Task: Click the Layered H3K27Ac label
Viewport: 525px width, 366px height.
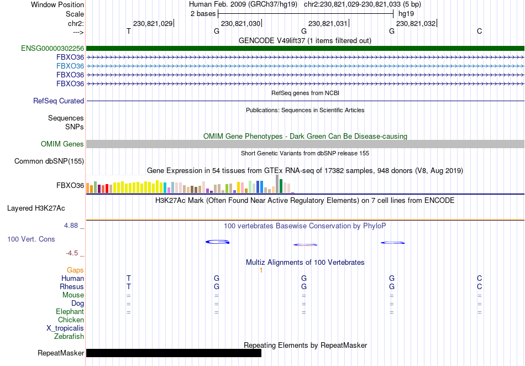Action: click(36, 208)
